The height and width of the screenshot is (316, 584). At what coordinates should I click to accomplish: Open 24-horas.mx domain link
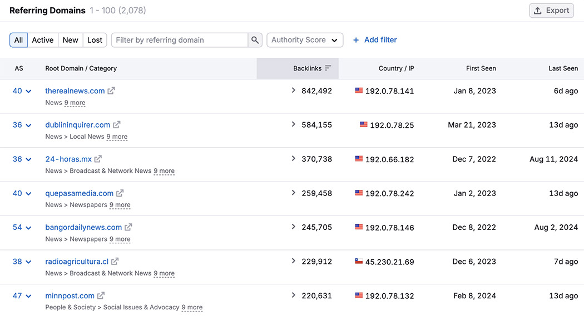point(68,159)
